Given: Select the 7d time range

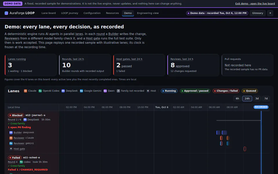Looking at the screenshot, I should point(266,99).
